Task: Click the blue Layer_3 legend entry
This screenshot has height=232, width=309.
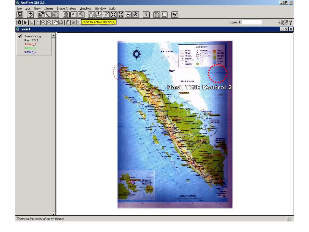Action: (x=30, y=52)
